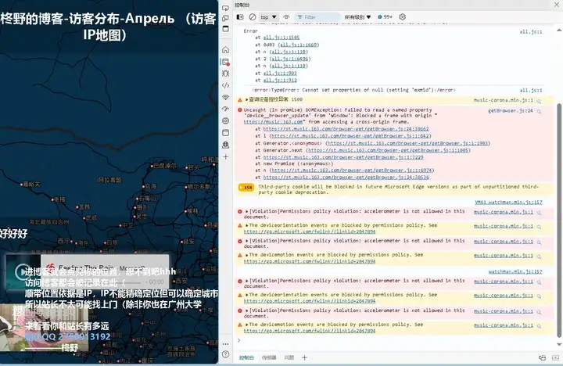Open music-corona.min.js:1 link beside fingerprint warning
Image resolution: width=563 pixels, height=366 pixels.
(503, 100)
